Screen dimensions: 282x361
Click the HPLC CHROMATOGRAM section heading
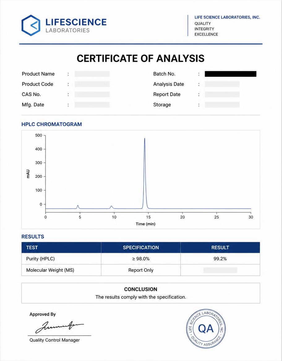pyautogui.click(x=52, y=124)
